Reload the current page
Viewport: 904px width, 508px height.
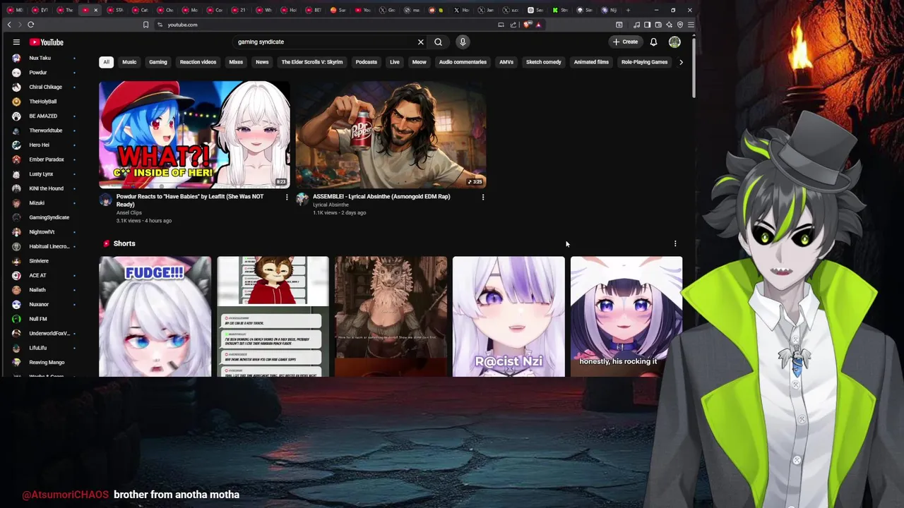click(31, 25)
